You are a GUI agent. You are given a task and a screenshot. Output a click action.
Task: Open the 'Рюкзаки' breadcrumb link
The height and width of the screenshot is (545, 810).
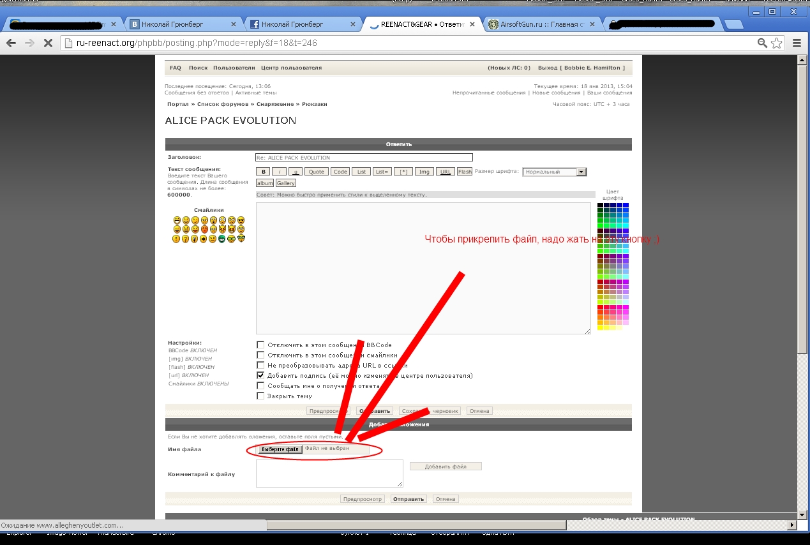pos(315,104)
